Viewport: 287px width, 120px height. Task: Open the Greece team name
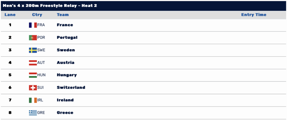pyautogui.click(x=65, y=112)
